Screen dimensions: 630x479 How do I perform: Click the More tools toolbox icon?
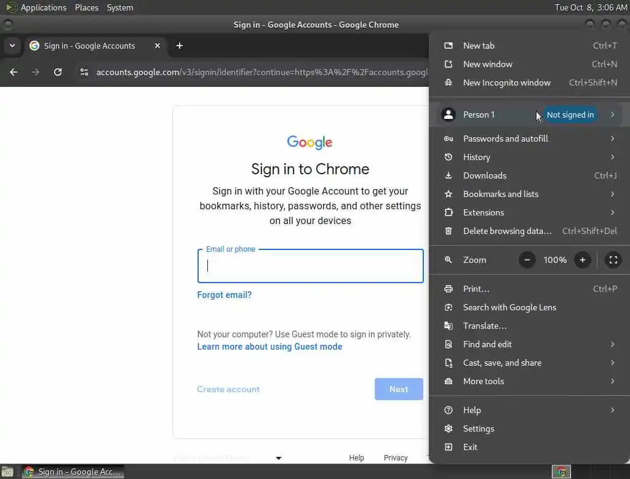449,381
